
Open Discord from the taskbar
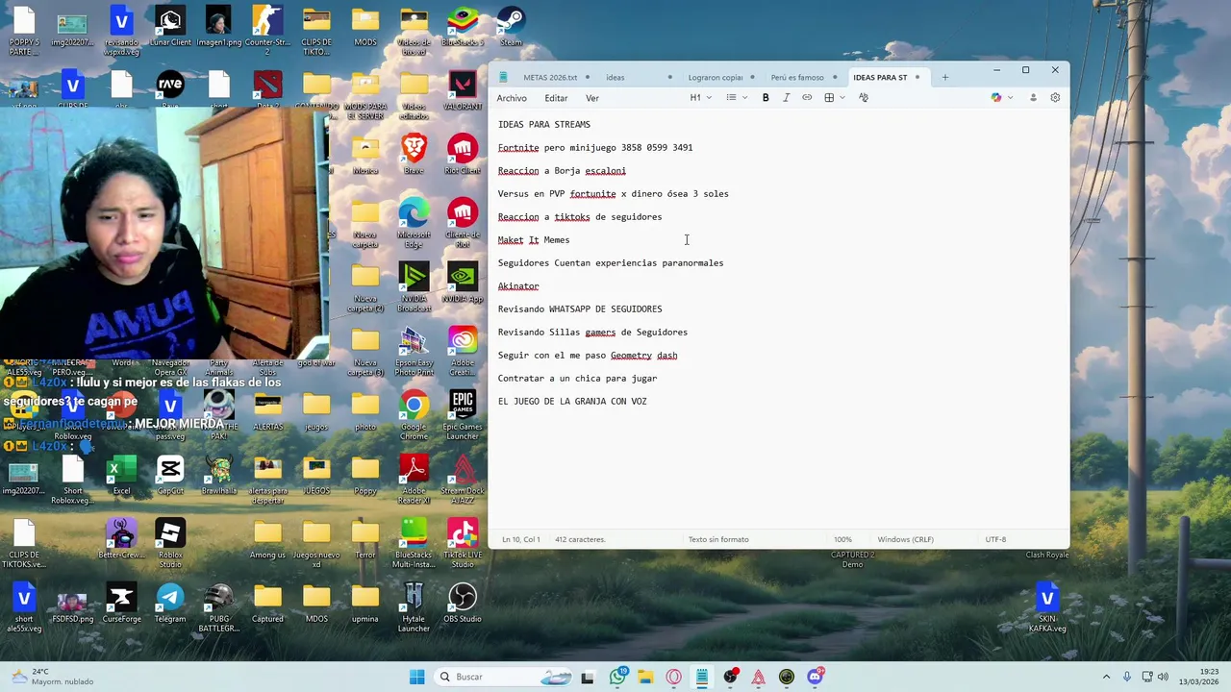tap(816, 677)
